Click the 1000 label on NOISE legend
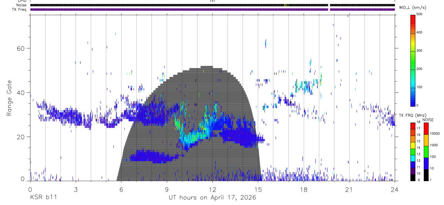 point(434,145)
